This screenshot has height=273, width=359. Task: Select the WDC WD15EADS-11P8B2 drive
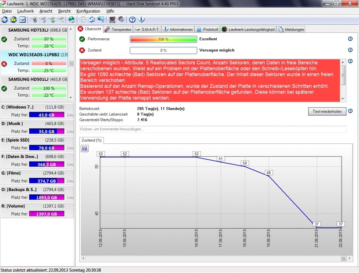coord(34,62)
